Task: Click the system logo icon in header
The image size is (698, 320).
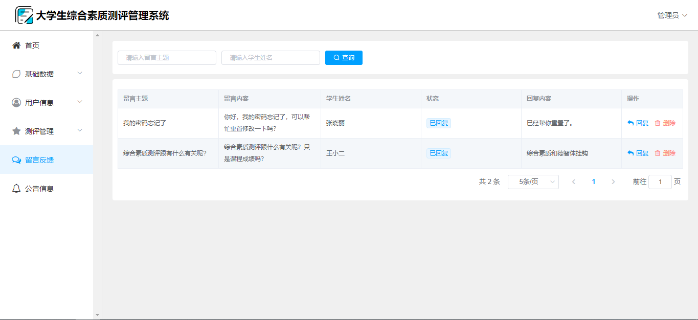Action: pos(24,15)
